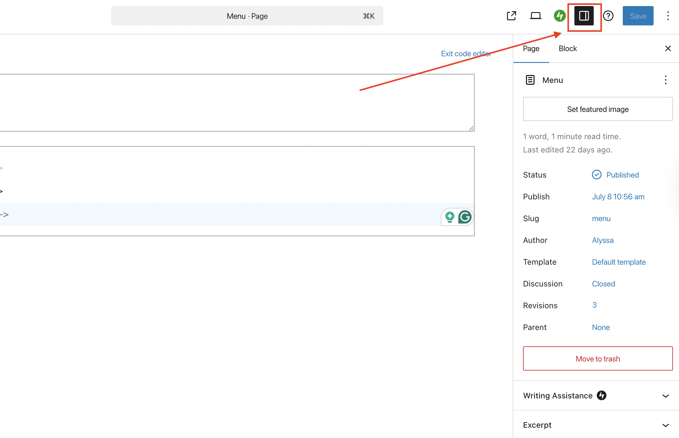Click the Grammarly G icon in editor
Screen dimensions: 679x438
point(465,217)
